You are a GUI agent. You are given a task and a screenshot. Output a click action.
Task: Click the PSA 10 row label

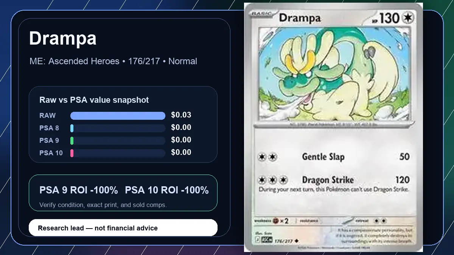click(x=51, y=153)
